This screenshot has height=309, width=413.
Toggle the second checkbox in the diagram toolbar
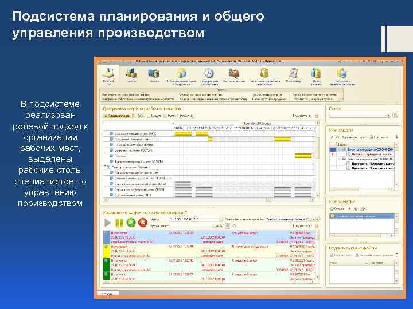[149, 116]
